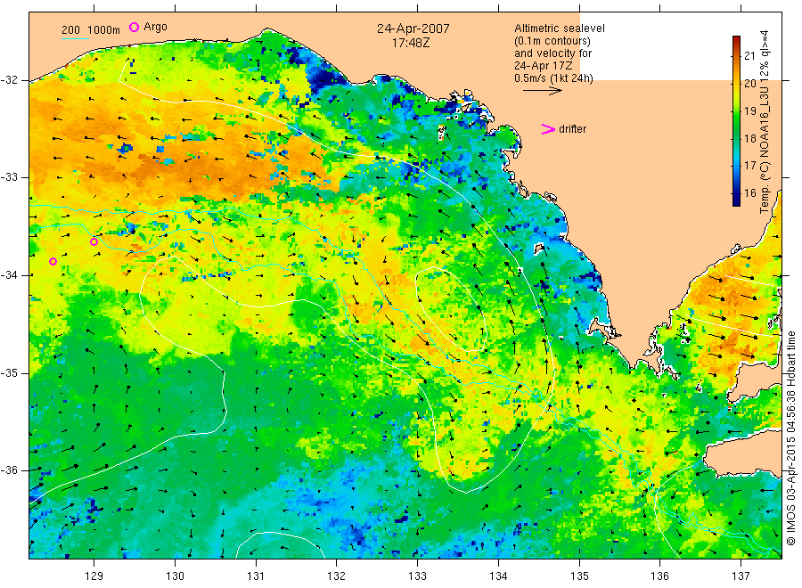Click the cyan 200 1000m depth legend line

point(75,37)
